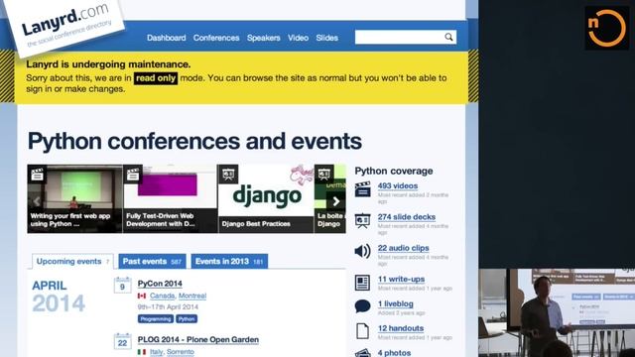
Task: Open the 1 liveblog link
Action: (x=395, y=304)
